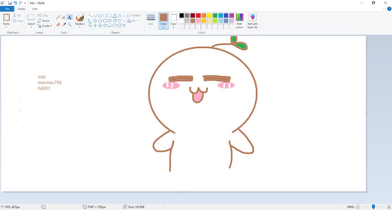
Task: Select the Eraser tool
Action: [x=58, y=24]
